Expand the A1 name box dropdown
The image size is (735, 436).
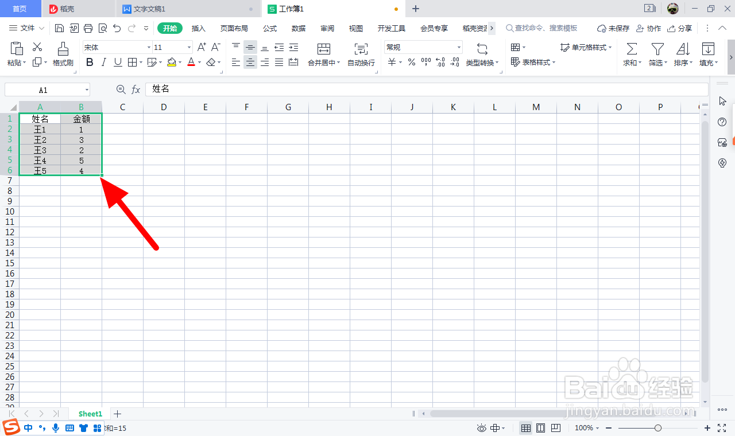point(87,90)
